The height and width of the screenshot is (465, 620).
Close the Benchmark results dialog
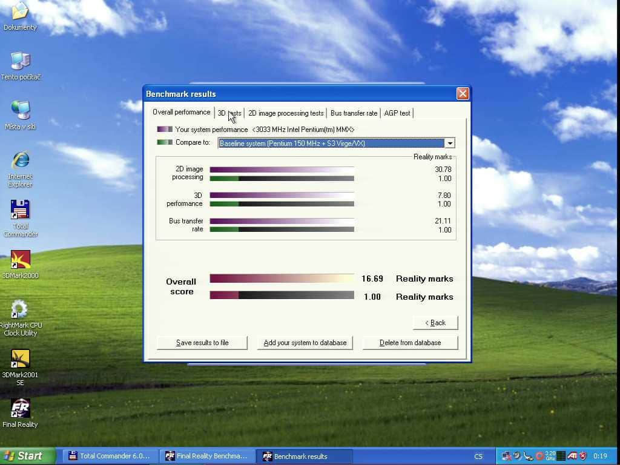tap(463, 94)
